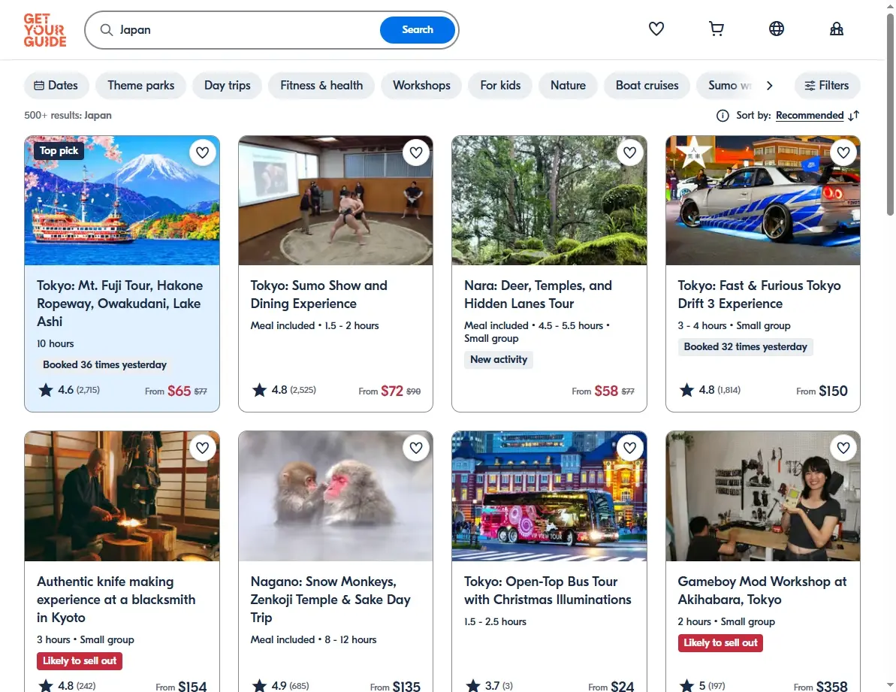Open the profile account icon
Screen dimensions: 896x692
point(836,29)
